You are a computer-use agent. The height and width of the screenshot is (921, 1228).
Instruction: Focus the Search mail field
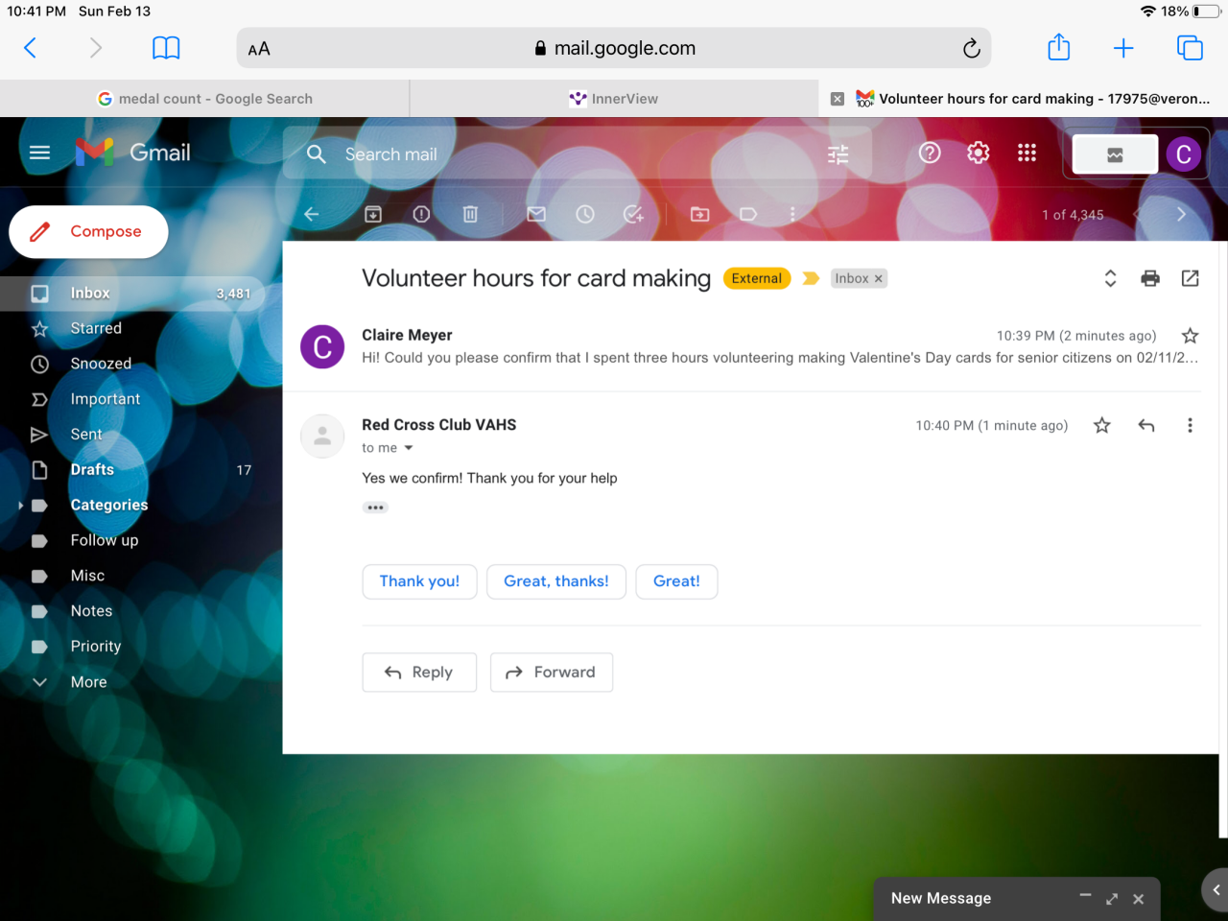click(x=576, y=154)
